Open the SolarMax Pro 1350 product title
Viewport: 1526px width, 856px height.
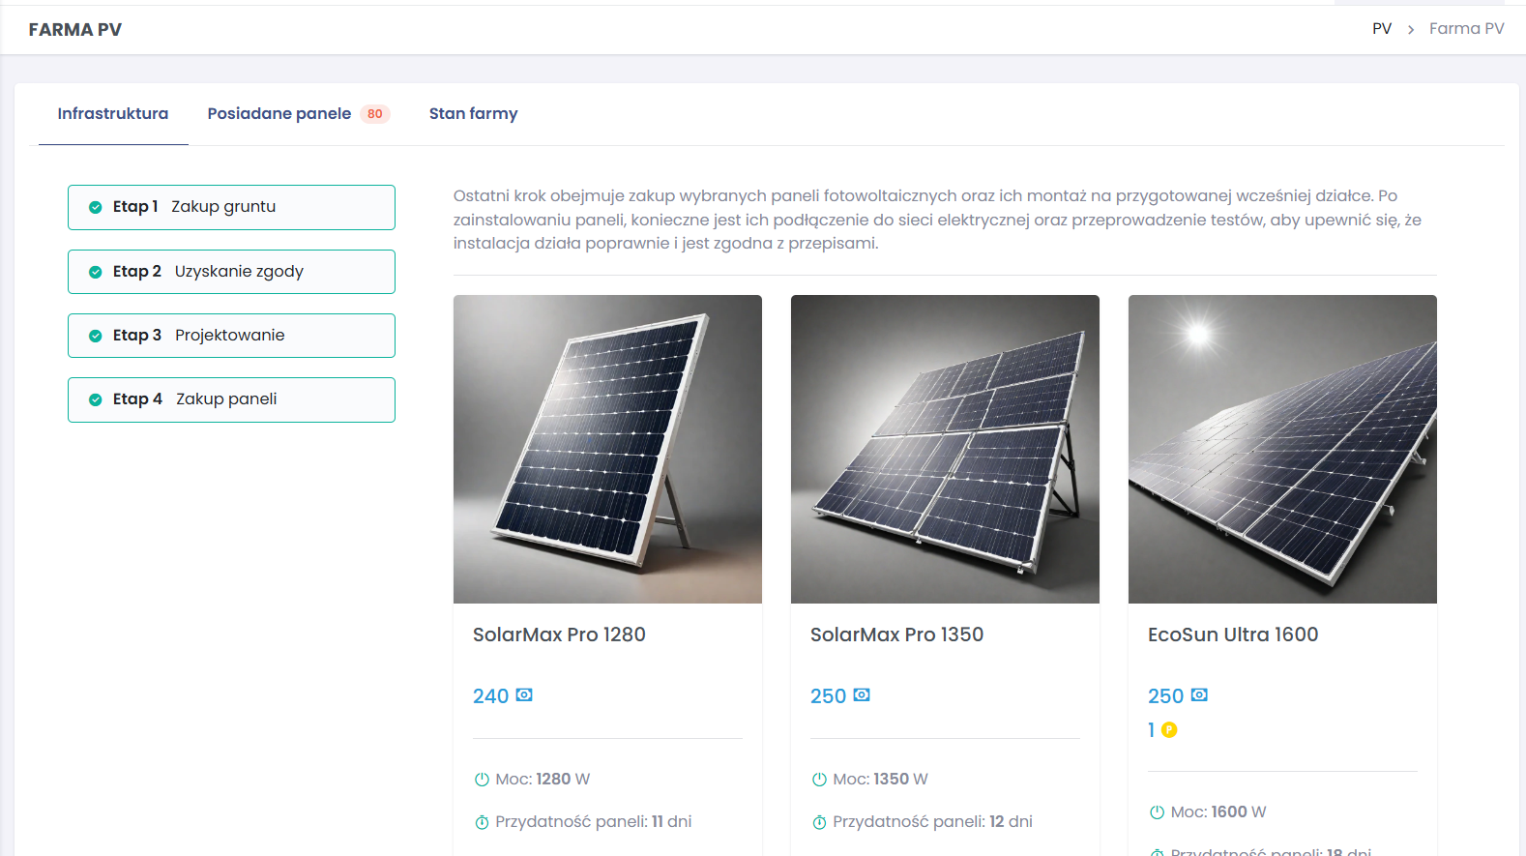(896, 635)
